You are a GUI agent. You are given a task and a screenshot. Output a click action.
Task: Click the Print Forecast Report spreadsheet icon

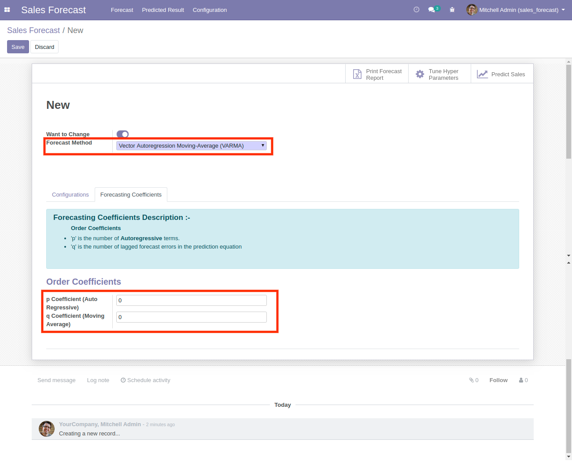pyautogui.click(x=357, y=74)
